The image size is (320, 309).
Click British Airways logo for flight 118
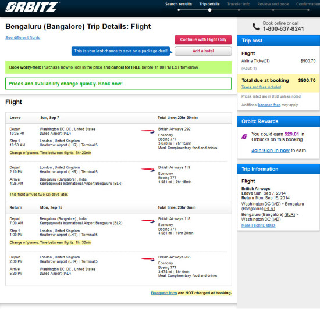(148, 221)
